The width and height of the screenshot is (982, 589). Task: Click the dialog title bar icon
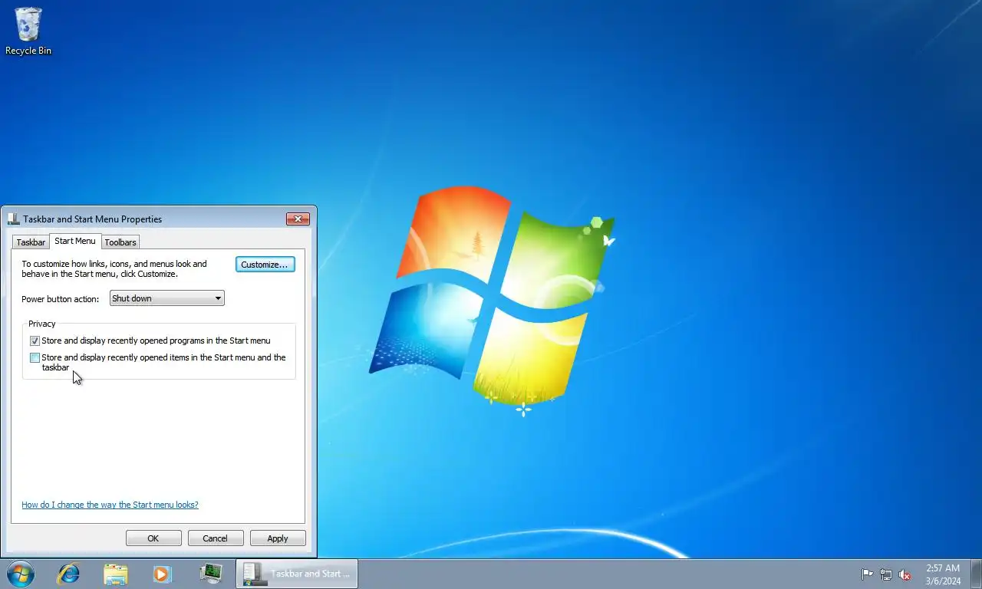pos(13,219)
